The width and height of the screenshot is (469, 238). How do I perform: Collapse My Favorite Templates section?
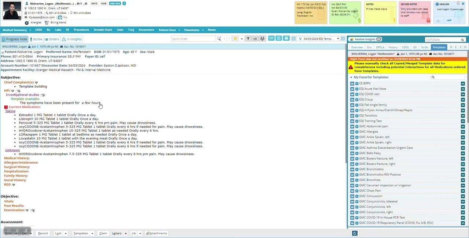tap(351, 77)
